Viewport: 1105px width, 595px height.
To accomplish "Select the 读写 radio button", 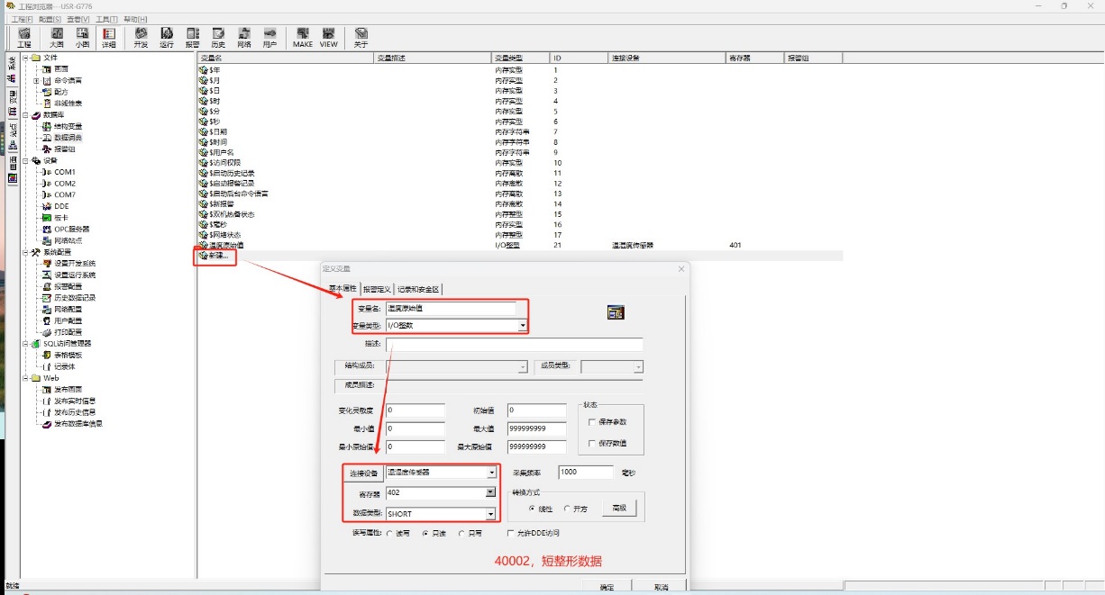I will point(390,534).
